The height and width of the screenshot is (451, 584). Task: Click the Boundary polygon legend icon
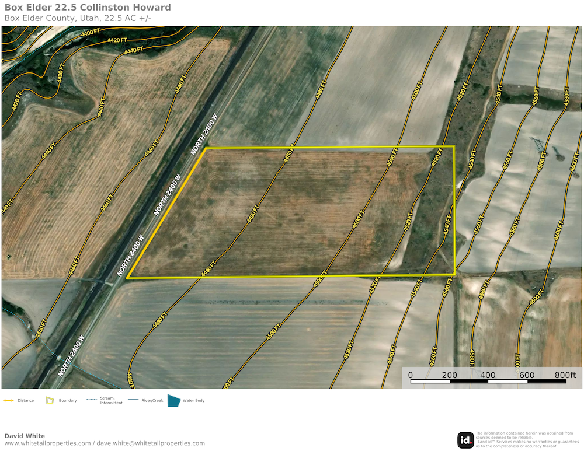point(50,400)
